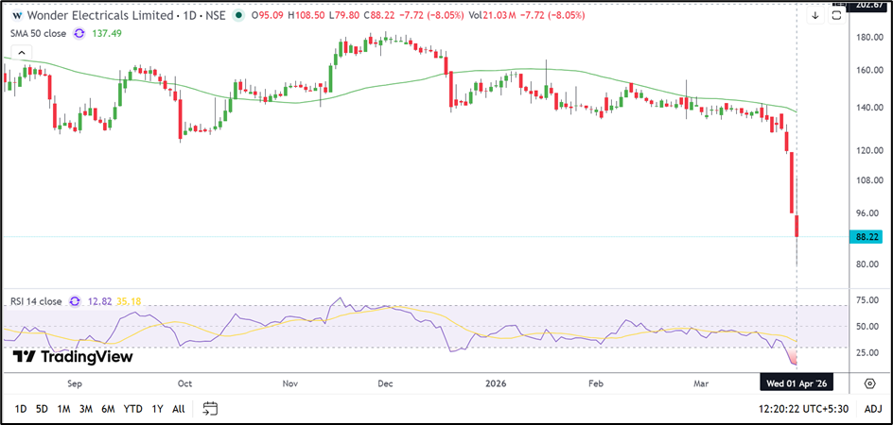Select the 5D time range
The height and width of the screenshot is (425, 893).
(x=42, y=409)
